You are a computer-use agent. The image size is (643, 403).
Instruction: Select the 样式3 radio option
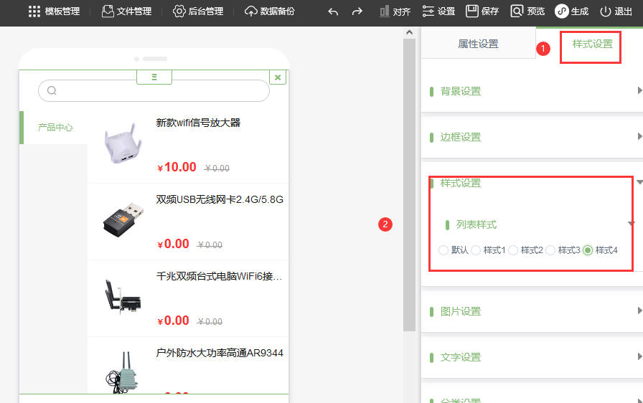pyautogui.click(x=550, y=250)
